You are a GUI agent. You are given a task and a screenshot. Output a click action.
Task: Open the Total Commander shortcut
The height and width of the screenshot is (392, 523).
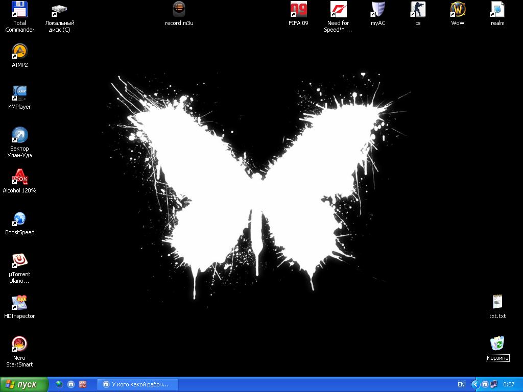[19, 10]
